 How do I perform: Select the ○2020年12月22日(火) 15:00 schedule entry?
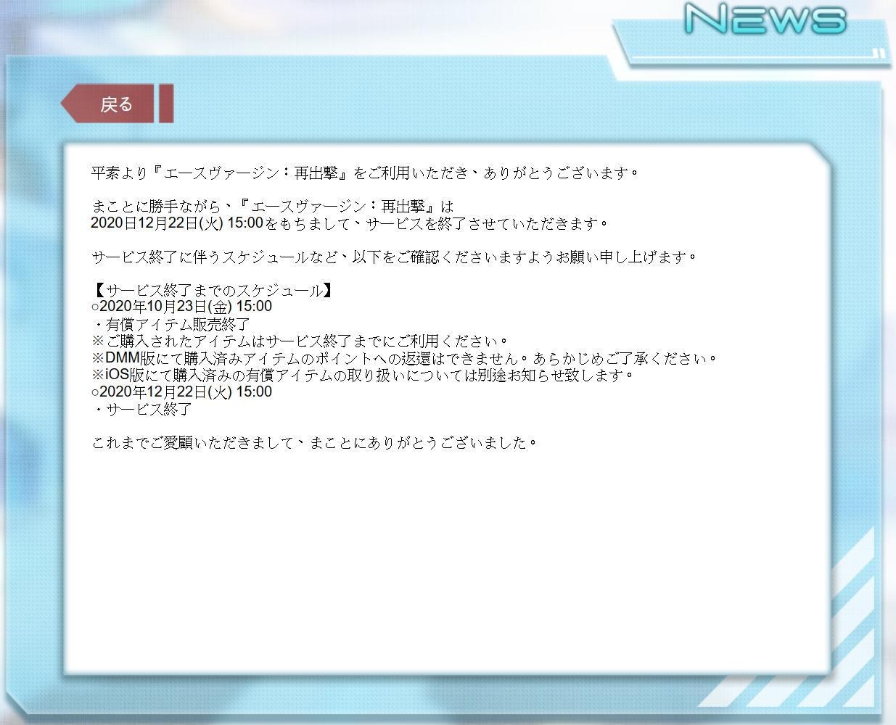pos(181,392)
